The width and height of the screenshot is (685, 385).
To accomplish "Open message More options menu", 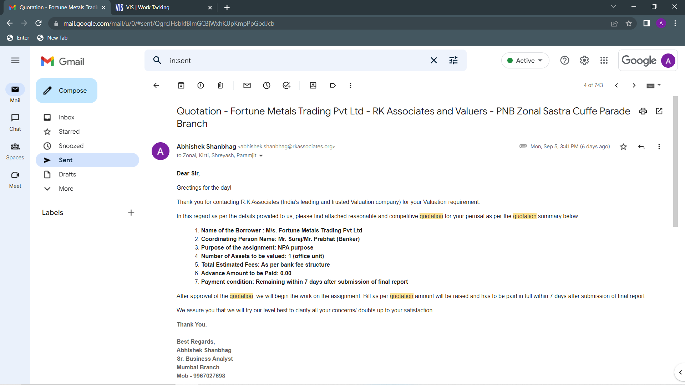I will [659, 147].
